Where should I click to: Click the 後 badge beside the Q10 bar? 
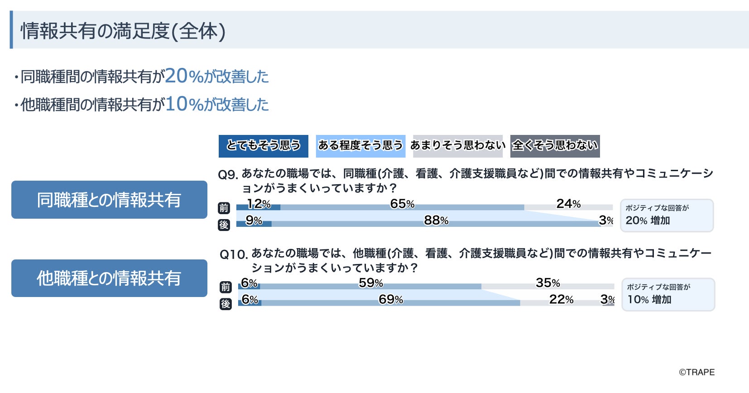[x=226, y=304]
